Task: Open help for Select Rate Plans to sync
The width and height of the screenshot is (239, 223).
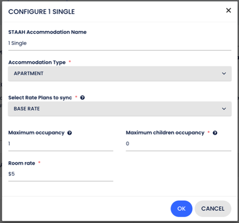Action: 82,98
